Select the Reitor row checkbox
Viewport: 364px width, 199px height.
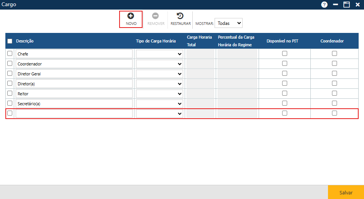10,93
